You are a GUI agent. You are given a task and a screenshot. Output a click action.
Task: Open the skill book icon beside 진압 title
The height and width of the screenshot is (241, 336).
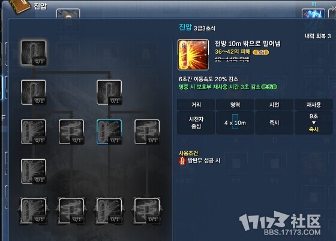tap(20, 7)
